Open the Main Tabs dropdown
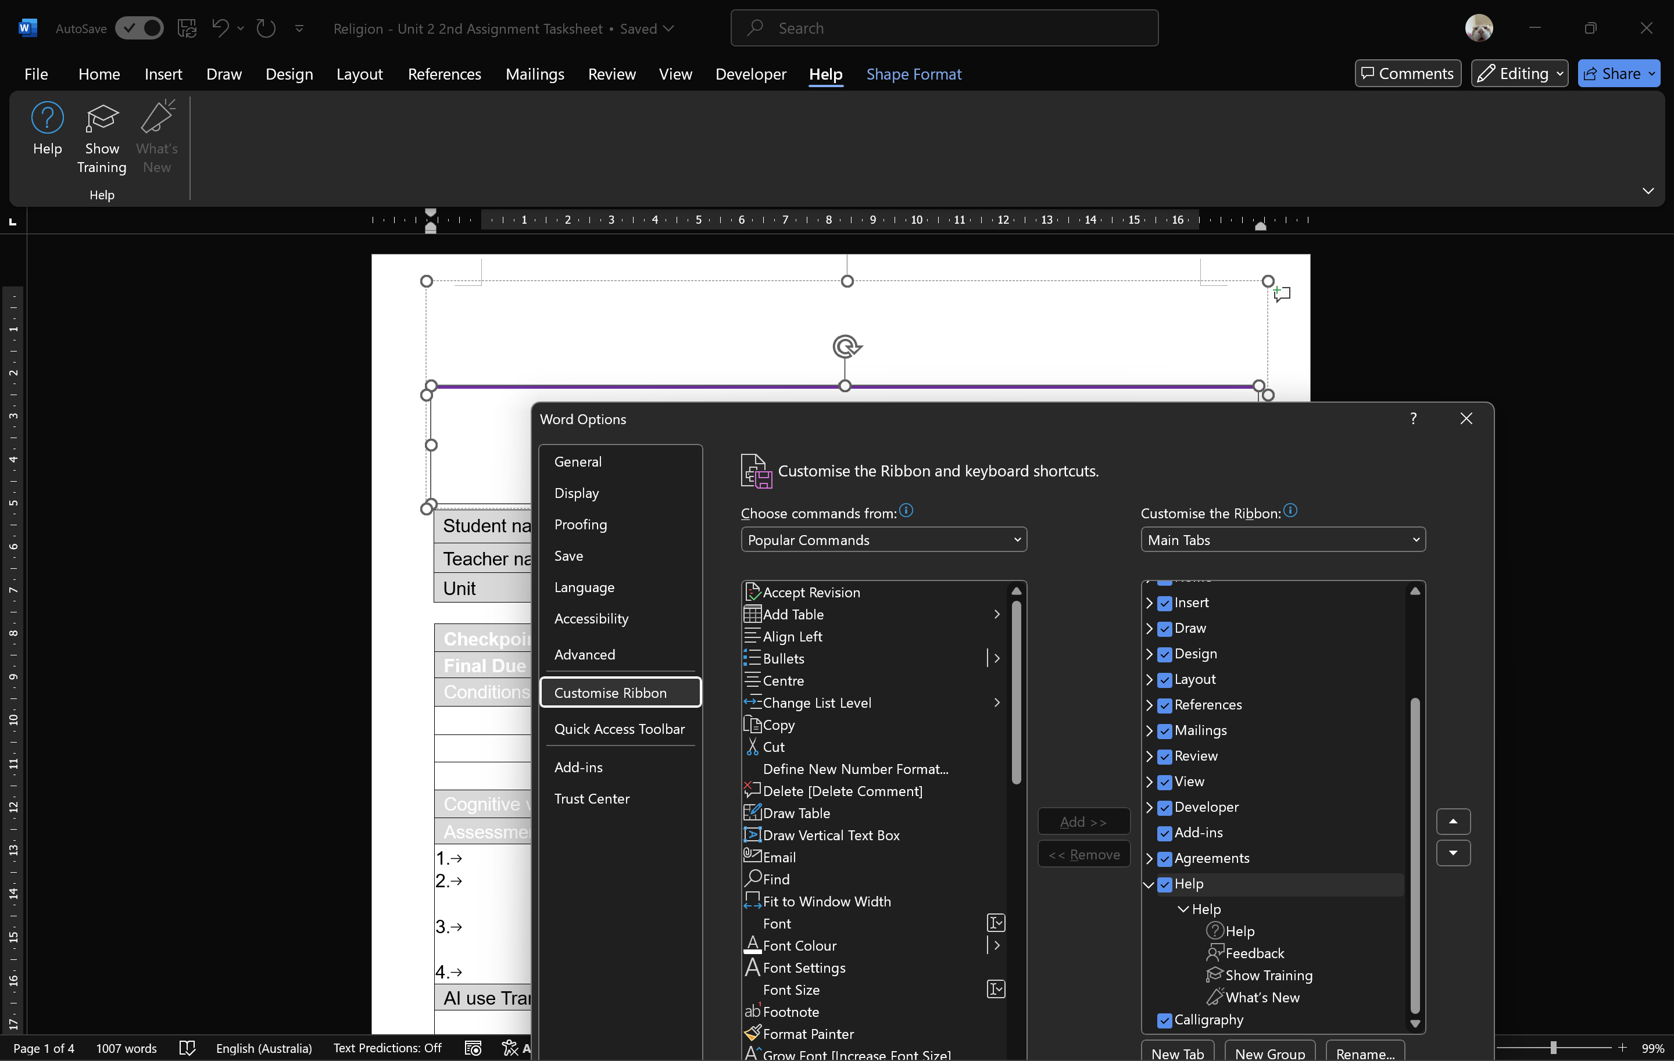The height and width of the screenshot is (1061, 1674). pyautogui.click(x=1283, y=540)
